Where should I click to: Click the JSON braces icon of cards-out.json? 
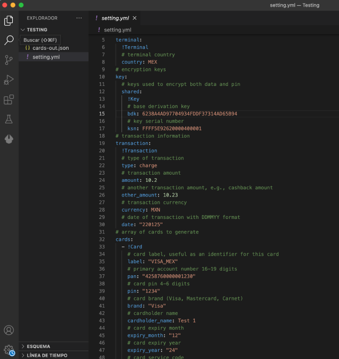coord(27,48)
